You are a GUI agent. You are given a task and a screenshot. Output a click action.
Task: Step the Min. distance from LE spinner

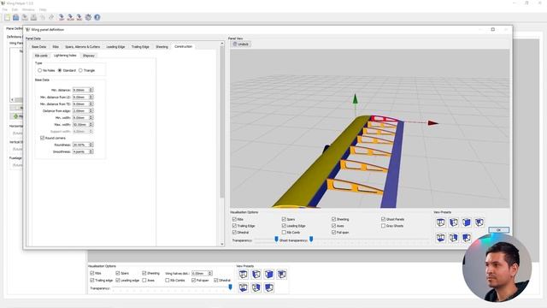[91, 97]
